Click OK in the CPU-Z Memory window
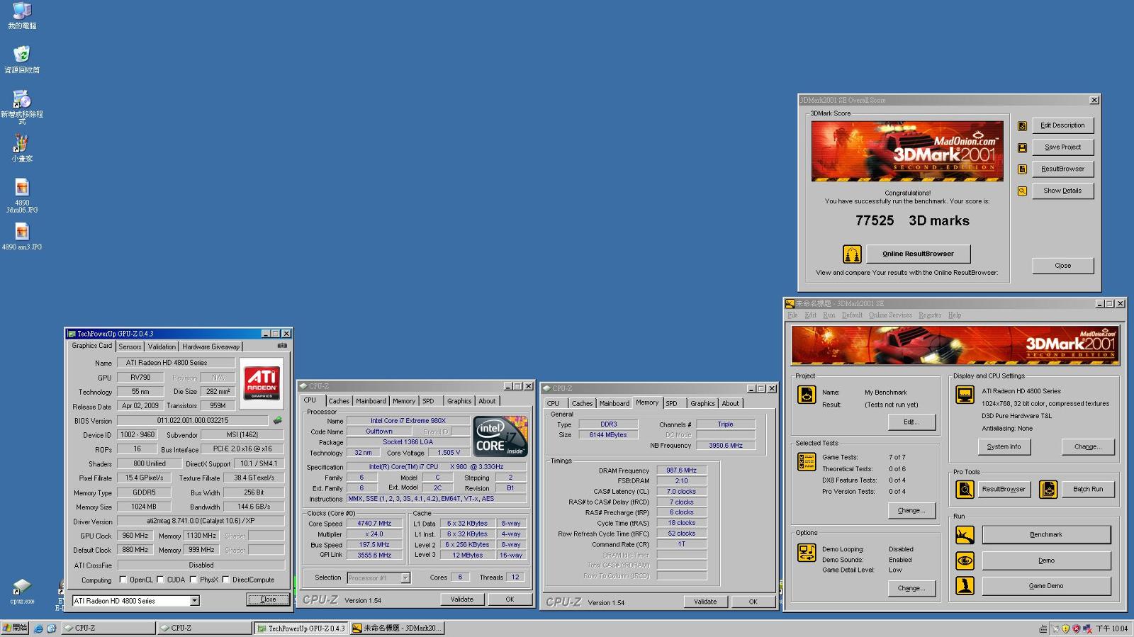 point(753,602)
